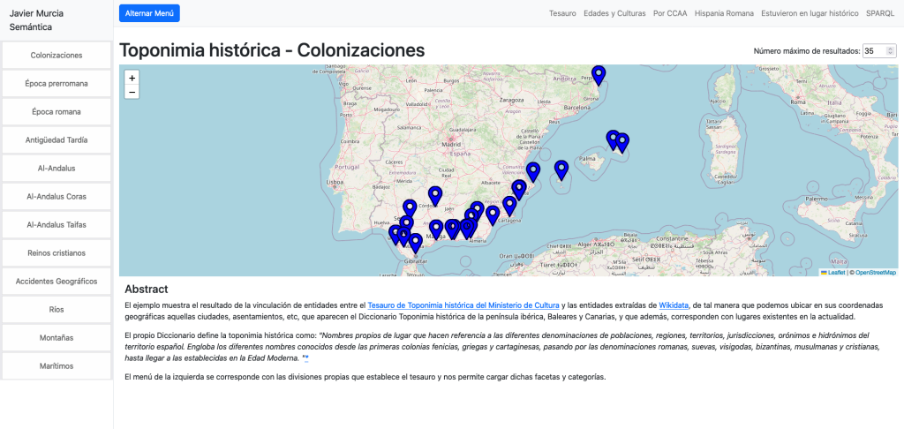Load the Reinos cristianos category
Image resolution: width=904 pixels, height=429 pixels.
click(x=56, y=253)
